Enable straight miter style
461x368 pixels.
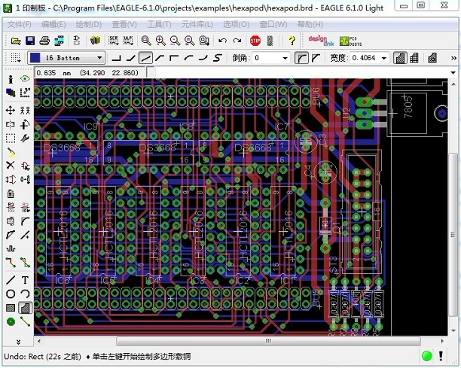316,58
